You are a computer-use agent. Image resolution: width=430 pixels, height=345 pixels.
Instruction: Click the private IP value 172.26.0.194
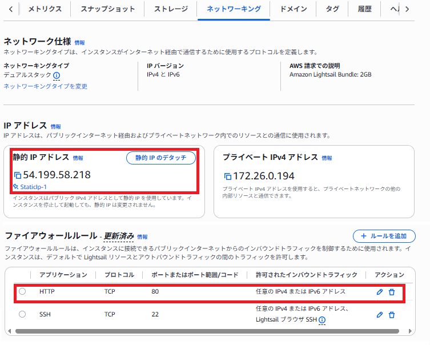point(264,176)
